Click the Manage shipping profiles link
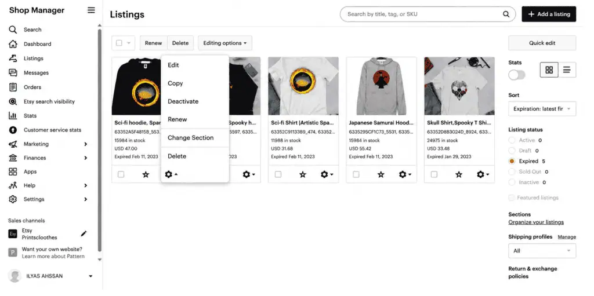 (567, 237)
